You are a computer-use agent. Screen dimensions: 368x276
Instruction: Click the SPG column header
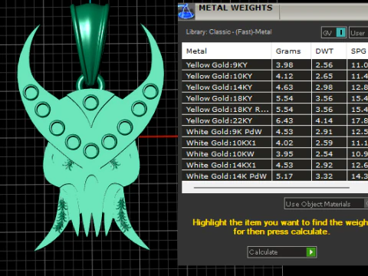(357, 51)
